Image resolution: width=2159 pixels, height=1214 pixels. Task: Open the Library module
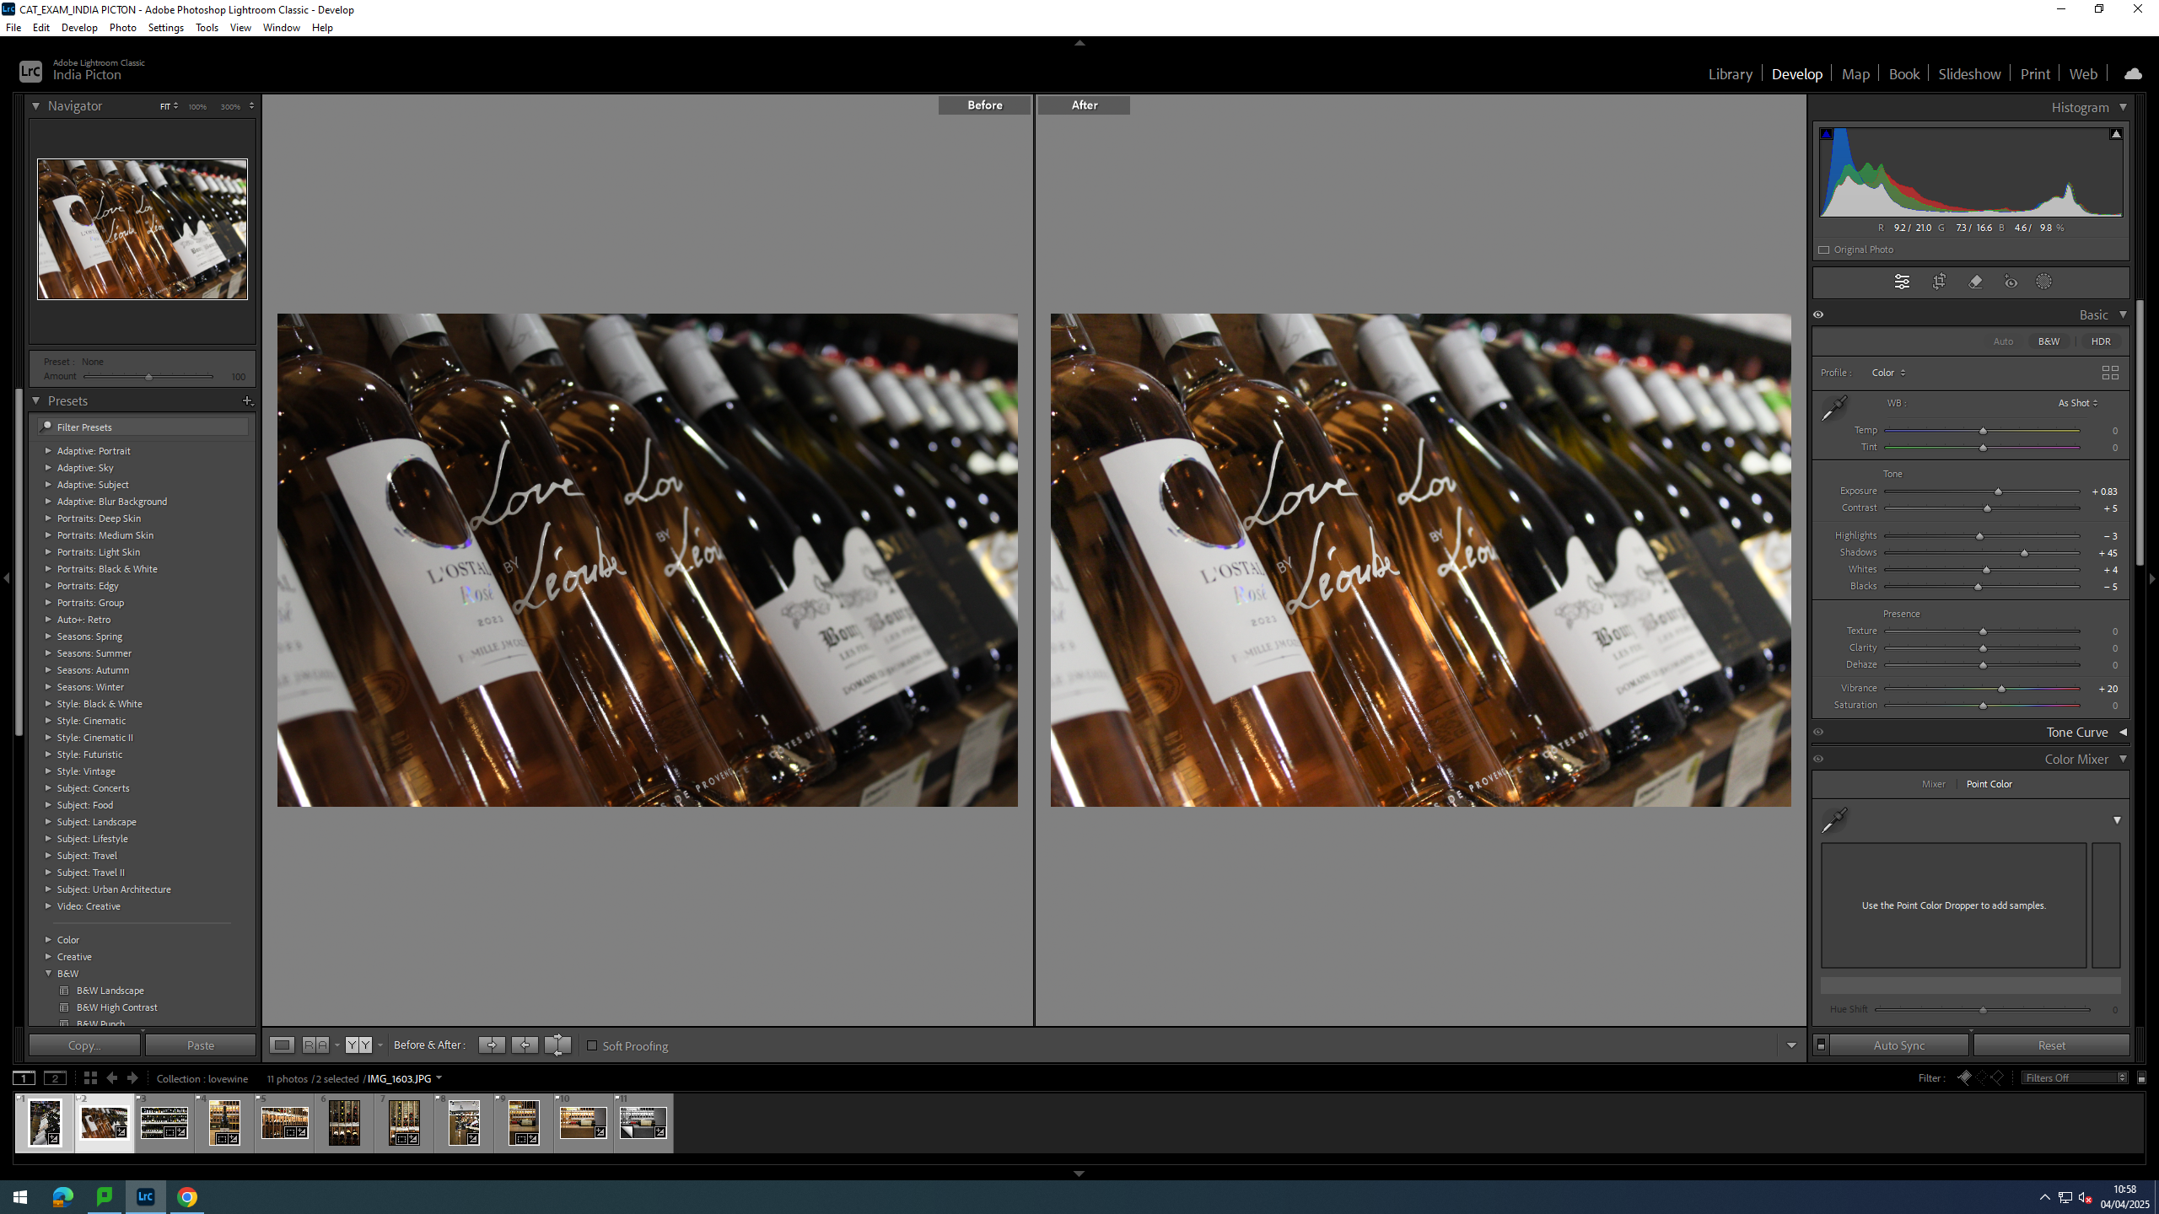pos(1730,74)
